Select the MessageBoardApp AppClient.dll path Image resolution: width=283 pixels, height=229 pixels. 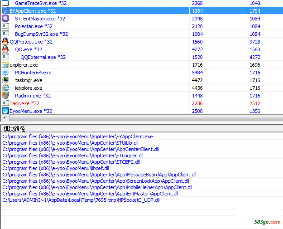pos(99,175)
